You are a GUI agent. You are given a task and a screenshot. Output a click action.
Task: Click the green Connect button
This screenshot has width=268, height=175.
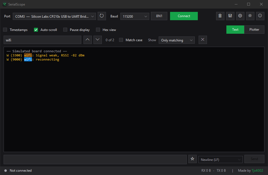(x=184, y=16)
